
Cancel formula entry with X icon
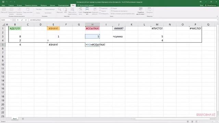tap(18, 20)
